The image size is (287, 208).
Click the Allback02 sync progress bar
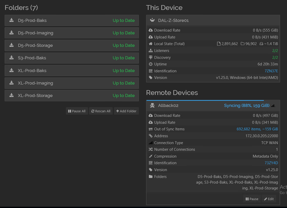click(x=205, y=100)
